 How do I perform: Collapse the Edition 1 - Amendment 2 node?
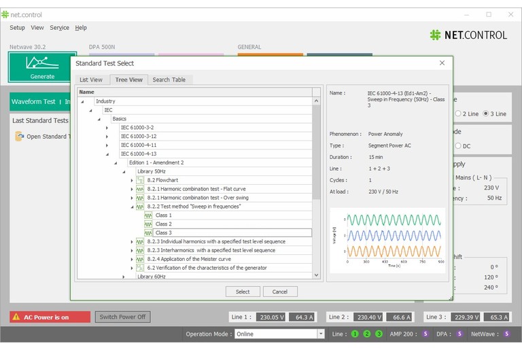point(116,163)
